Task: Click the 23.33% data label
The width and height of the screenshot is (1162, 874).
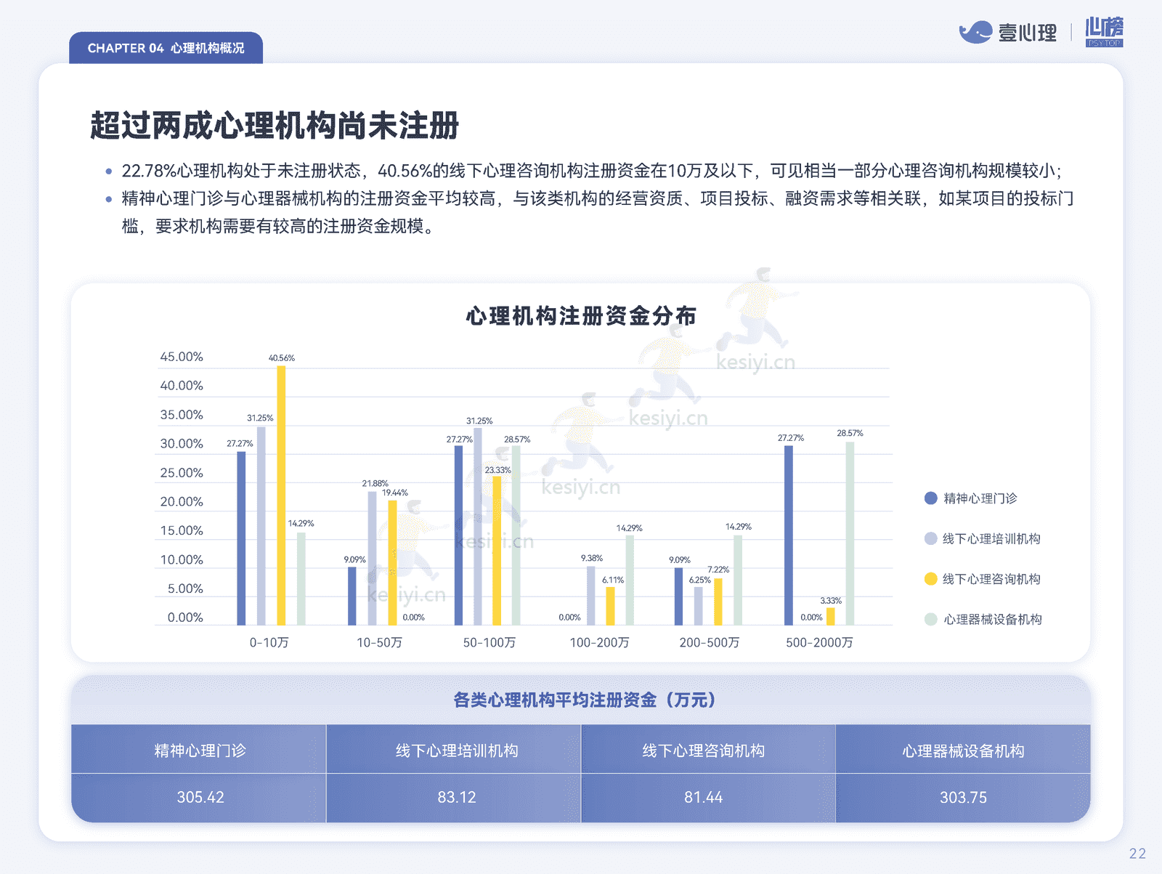Action: [x=498, y=470]
